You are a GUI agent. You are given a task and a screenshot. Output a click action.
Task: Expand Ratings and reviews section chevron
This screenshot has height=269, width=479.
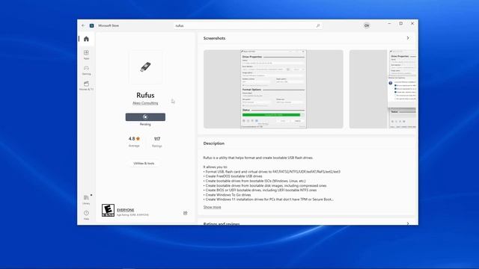tap(407, 223)
